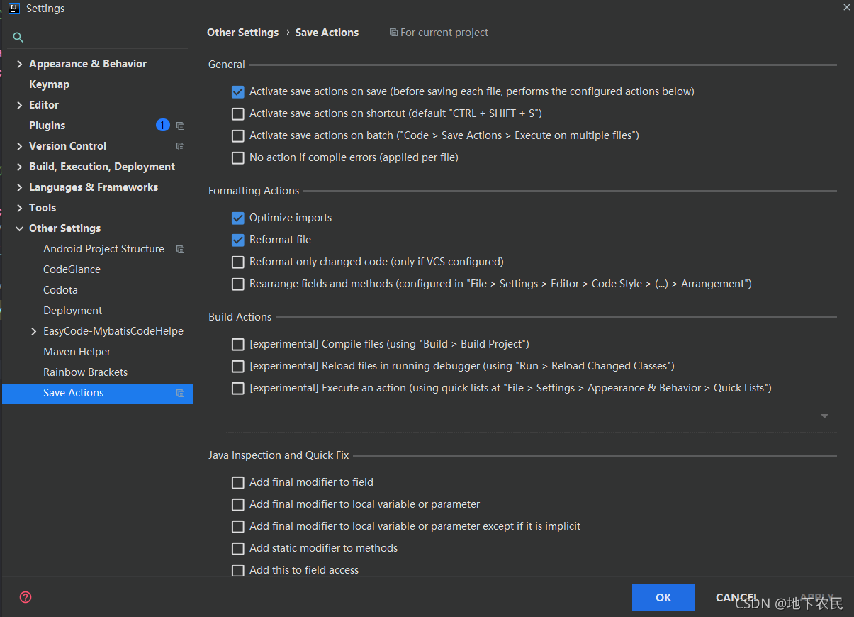The height and width of the screenshot is (617, 854).
Task: Click the project icon beside Save Actions
Action: point(180,394)
